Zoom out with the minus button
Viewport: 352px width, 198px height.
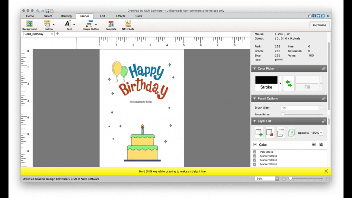(284, 179)
